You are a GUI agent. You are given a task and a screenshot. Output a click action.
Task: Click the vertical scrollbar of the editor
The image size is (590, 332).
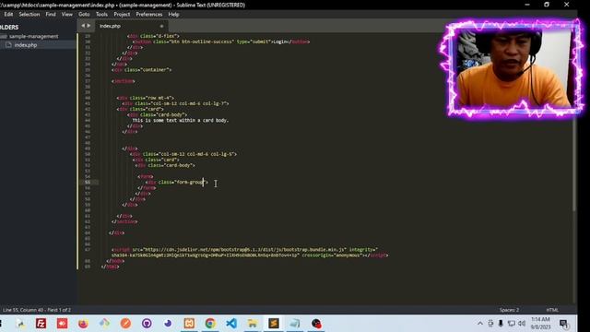(x=574, y=123)
